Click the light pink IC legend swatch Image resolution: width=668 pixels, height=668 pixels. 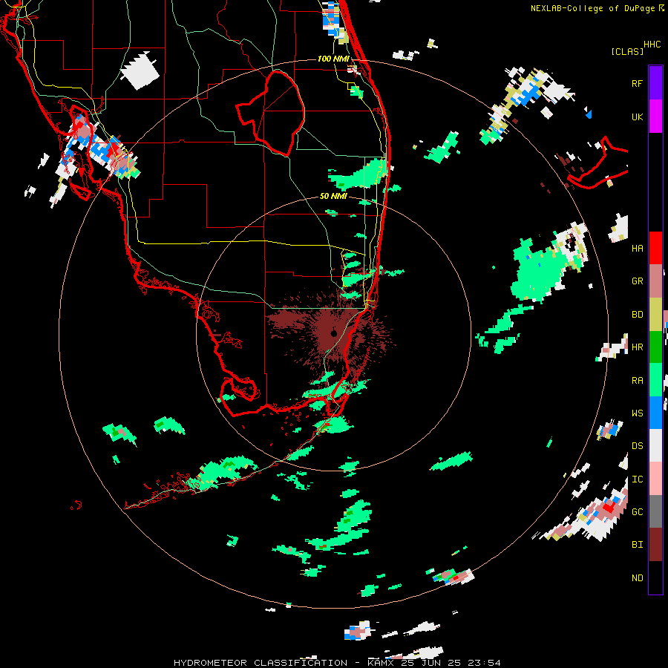[655, 479]
